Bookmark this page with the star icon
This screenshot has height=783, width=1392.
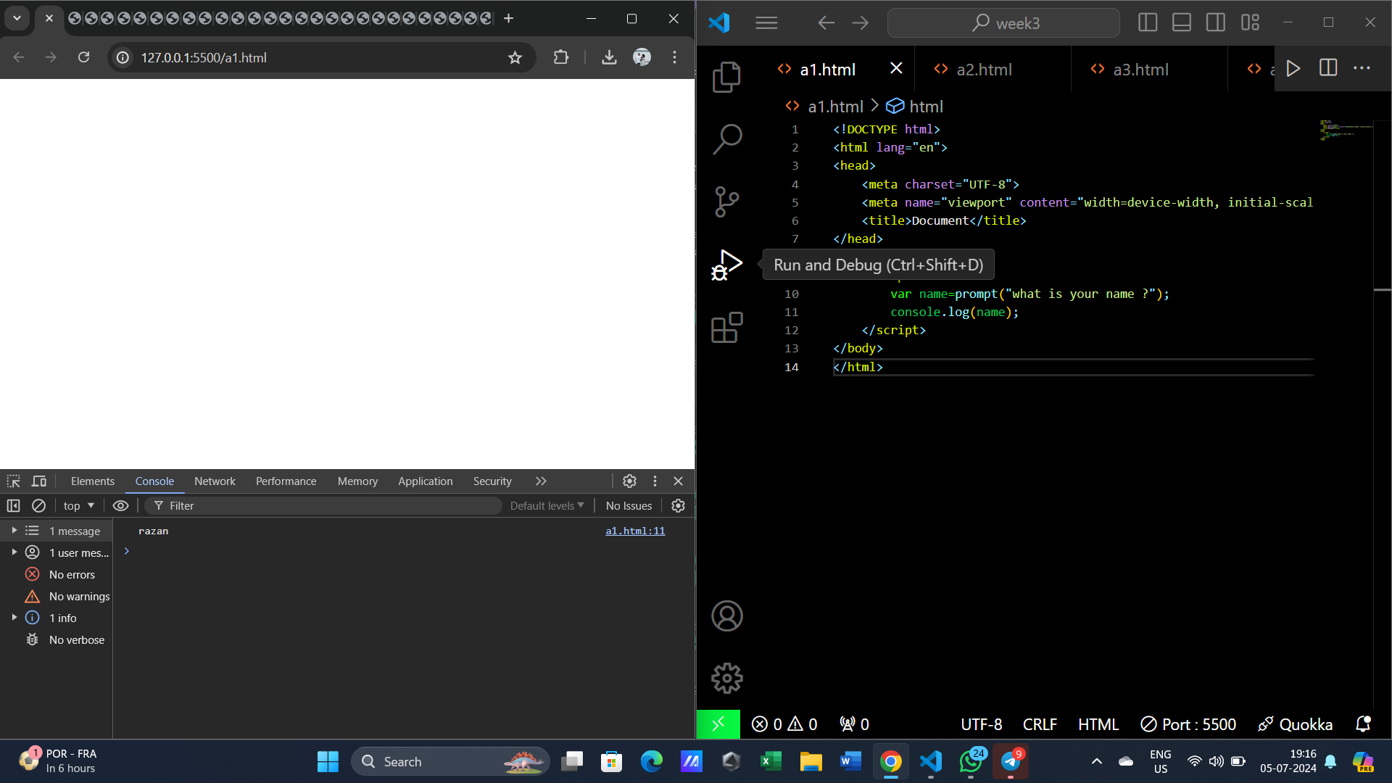coord(515,57)
